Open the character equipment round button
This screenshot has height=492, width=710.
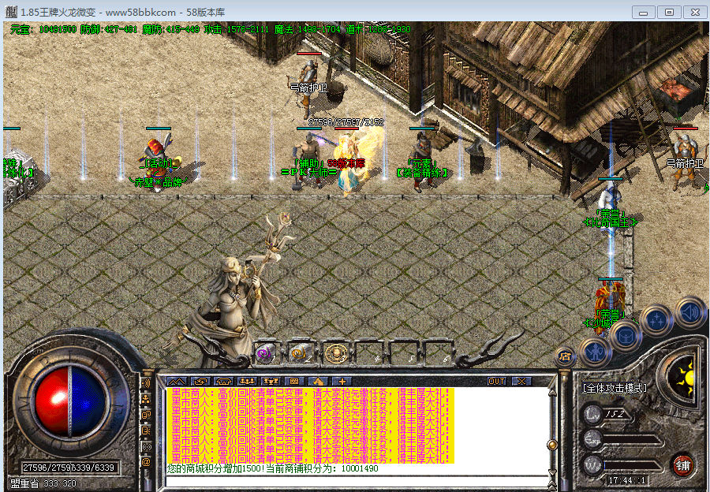click(596, 352)
